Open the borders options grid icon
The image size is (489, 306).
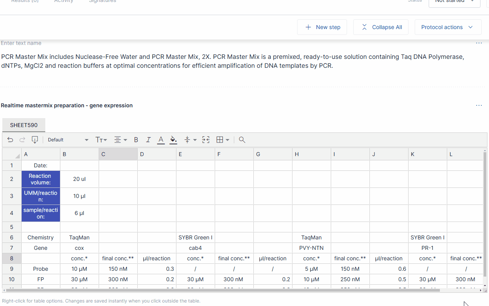coord(221,140)
